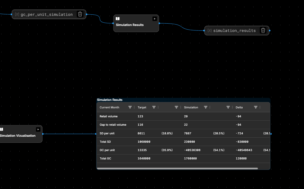Open filter for unnamed column after Target
The height and width of the screenshot is (189, 304).
176,107
